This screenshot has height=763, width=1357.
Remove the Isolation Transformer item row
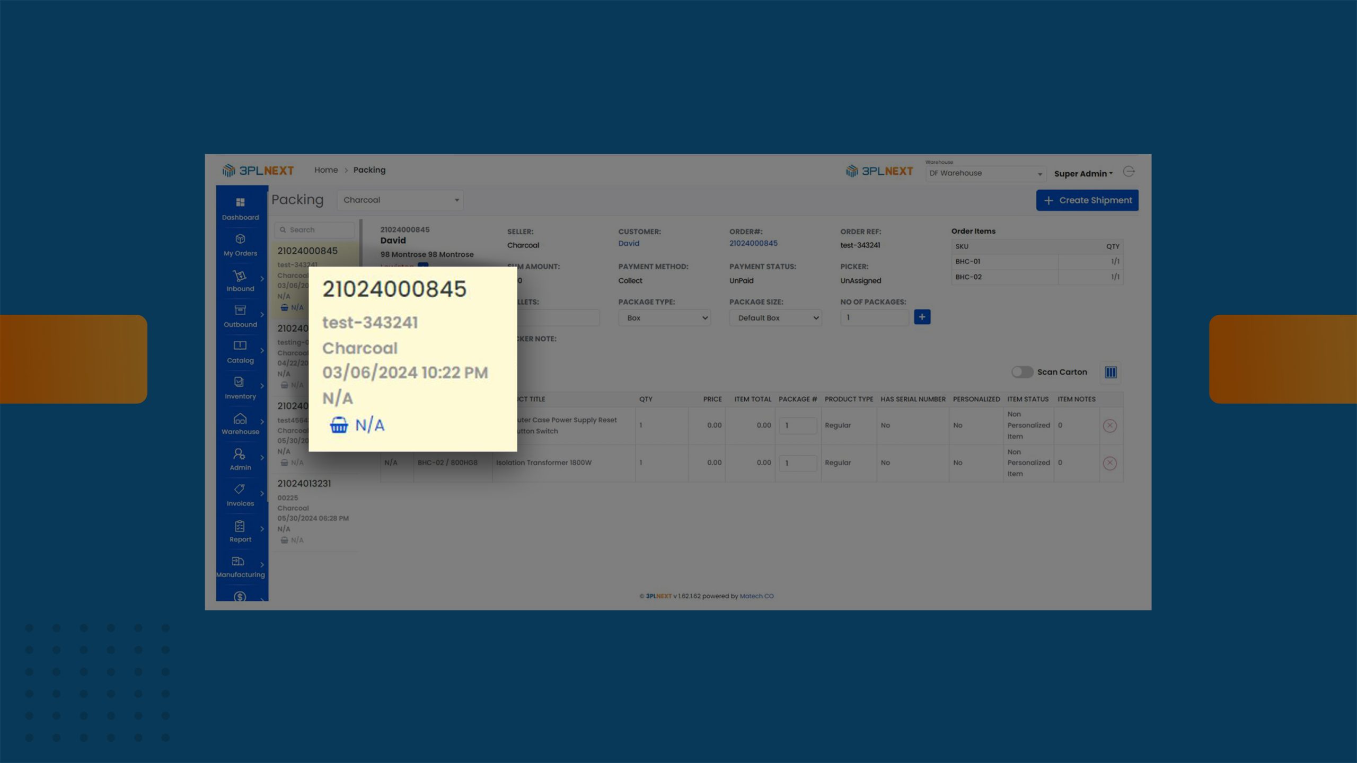click(x=1109, y=463)
